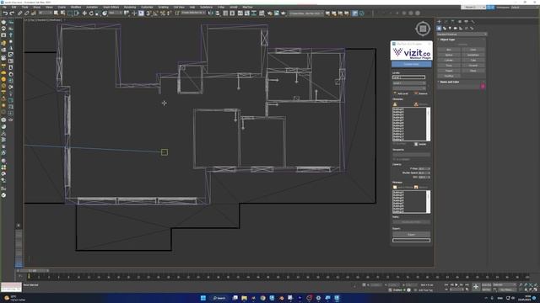Open the Align tool
Screen dimensions: 540x303
218,13
